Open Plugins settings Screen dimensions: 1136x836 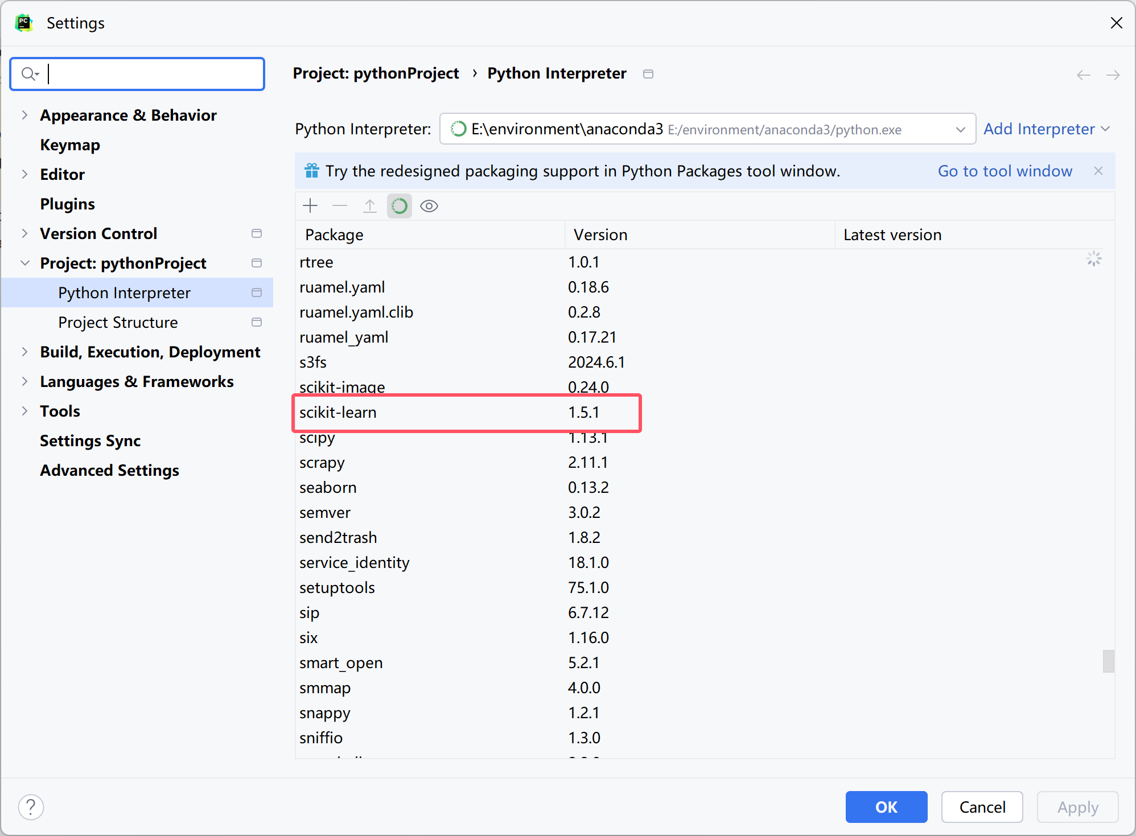point(67,204)
